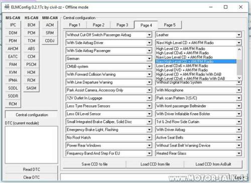Expand the Side Airbag Driver dropdown
Viewport: 251px width, 183px height.
pos(149,43)
